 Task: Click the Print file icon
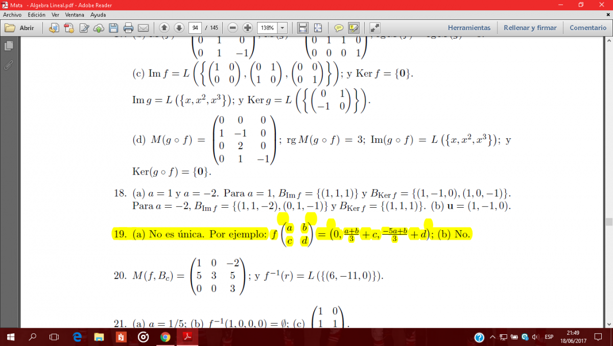128,28
